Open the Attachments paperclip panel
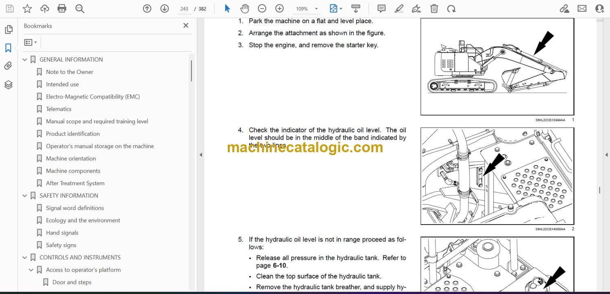The height and width of the screenshot is (294, 610). (9, 66)
